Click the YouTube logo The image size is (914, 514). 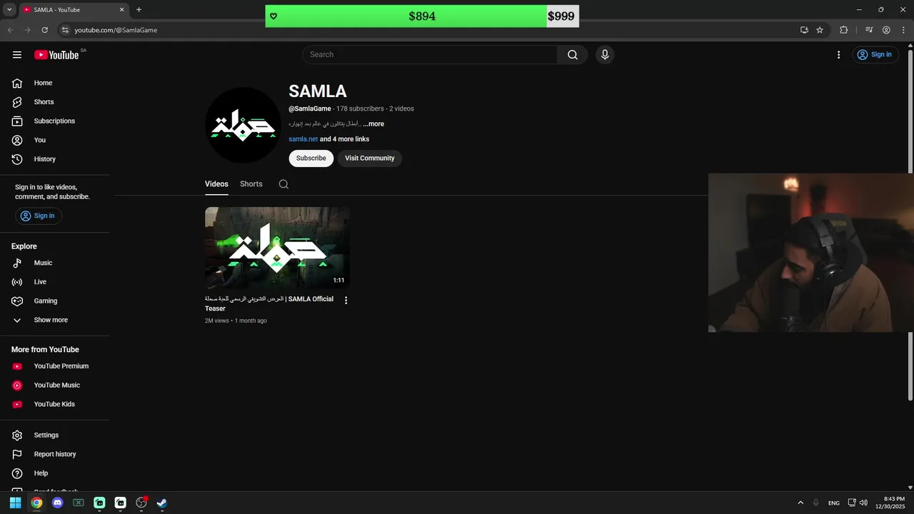point(56,55)
